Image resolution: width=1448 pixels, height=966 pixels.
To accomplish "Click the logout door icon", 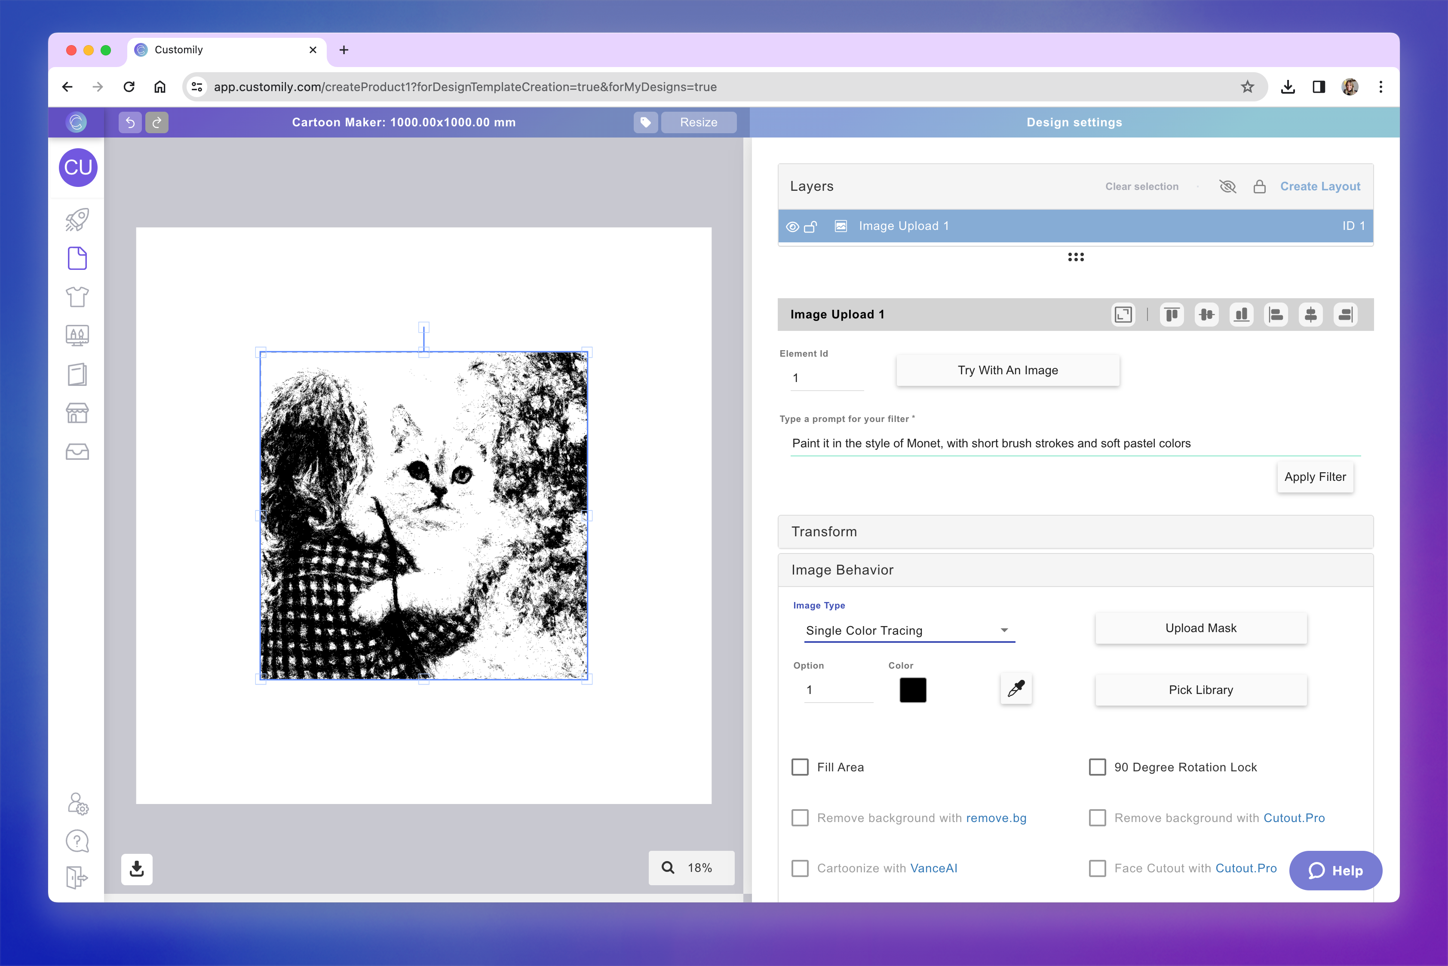I will 77,877.
